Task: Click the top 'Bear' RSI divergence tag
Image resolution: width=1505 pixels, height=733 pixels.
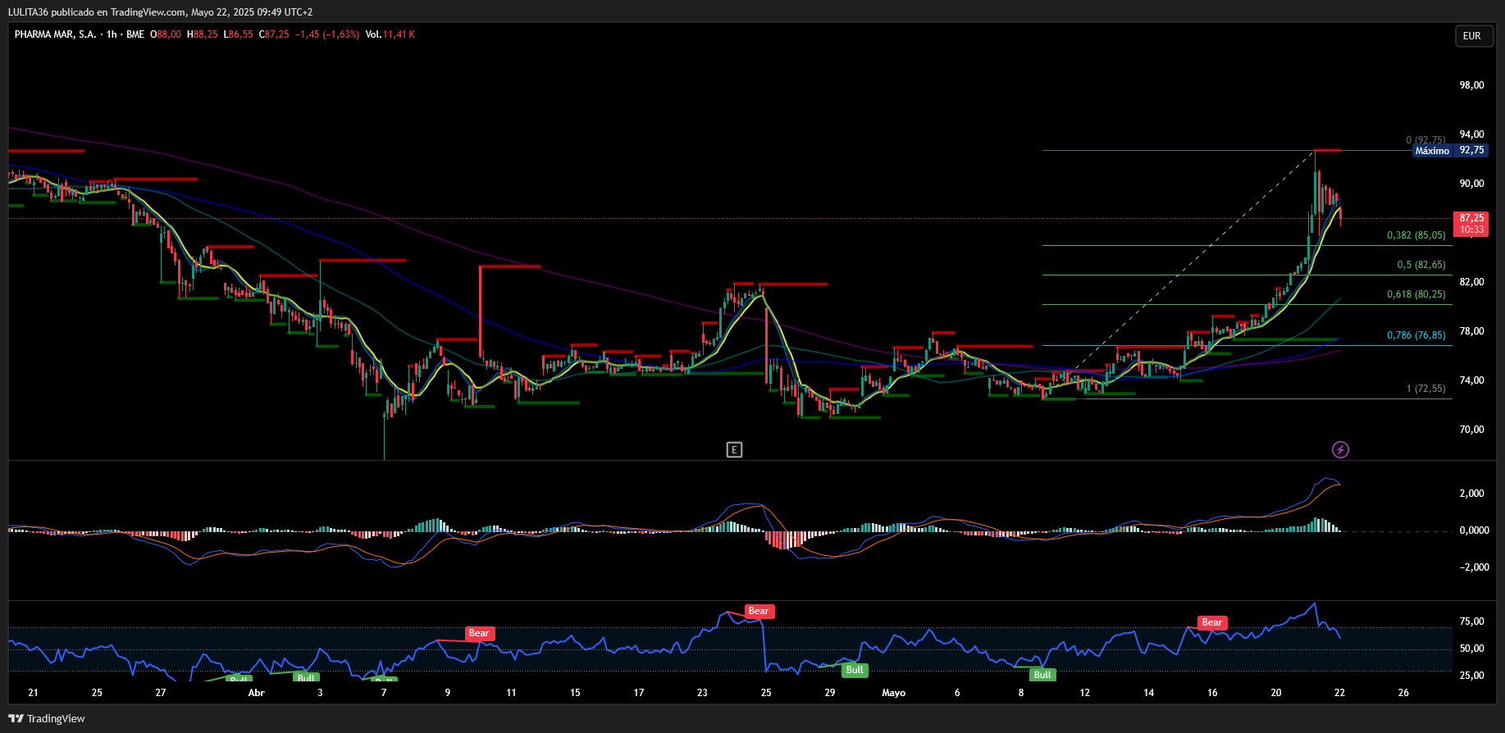Action: click(x=759, y=611)
